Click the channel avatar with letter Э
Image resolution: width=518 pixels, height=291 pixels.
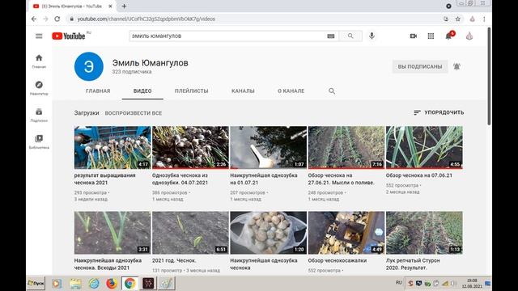tap(89, 66)
